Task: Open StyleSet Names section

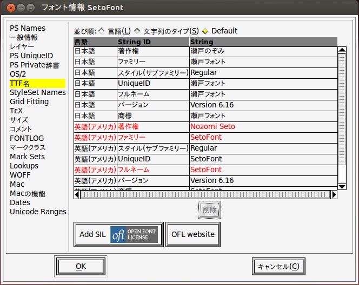Action: (x=38, y=92)
